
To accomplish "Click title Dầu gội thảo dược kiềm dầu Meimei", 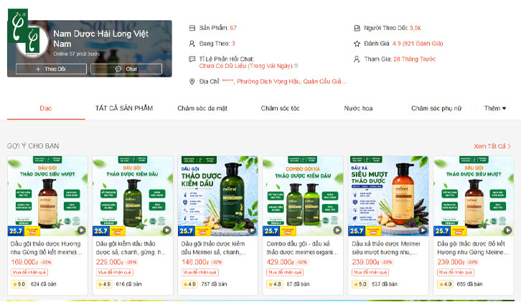I will [214, 248].
